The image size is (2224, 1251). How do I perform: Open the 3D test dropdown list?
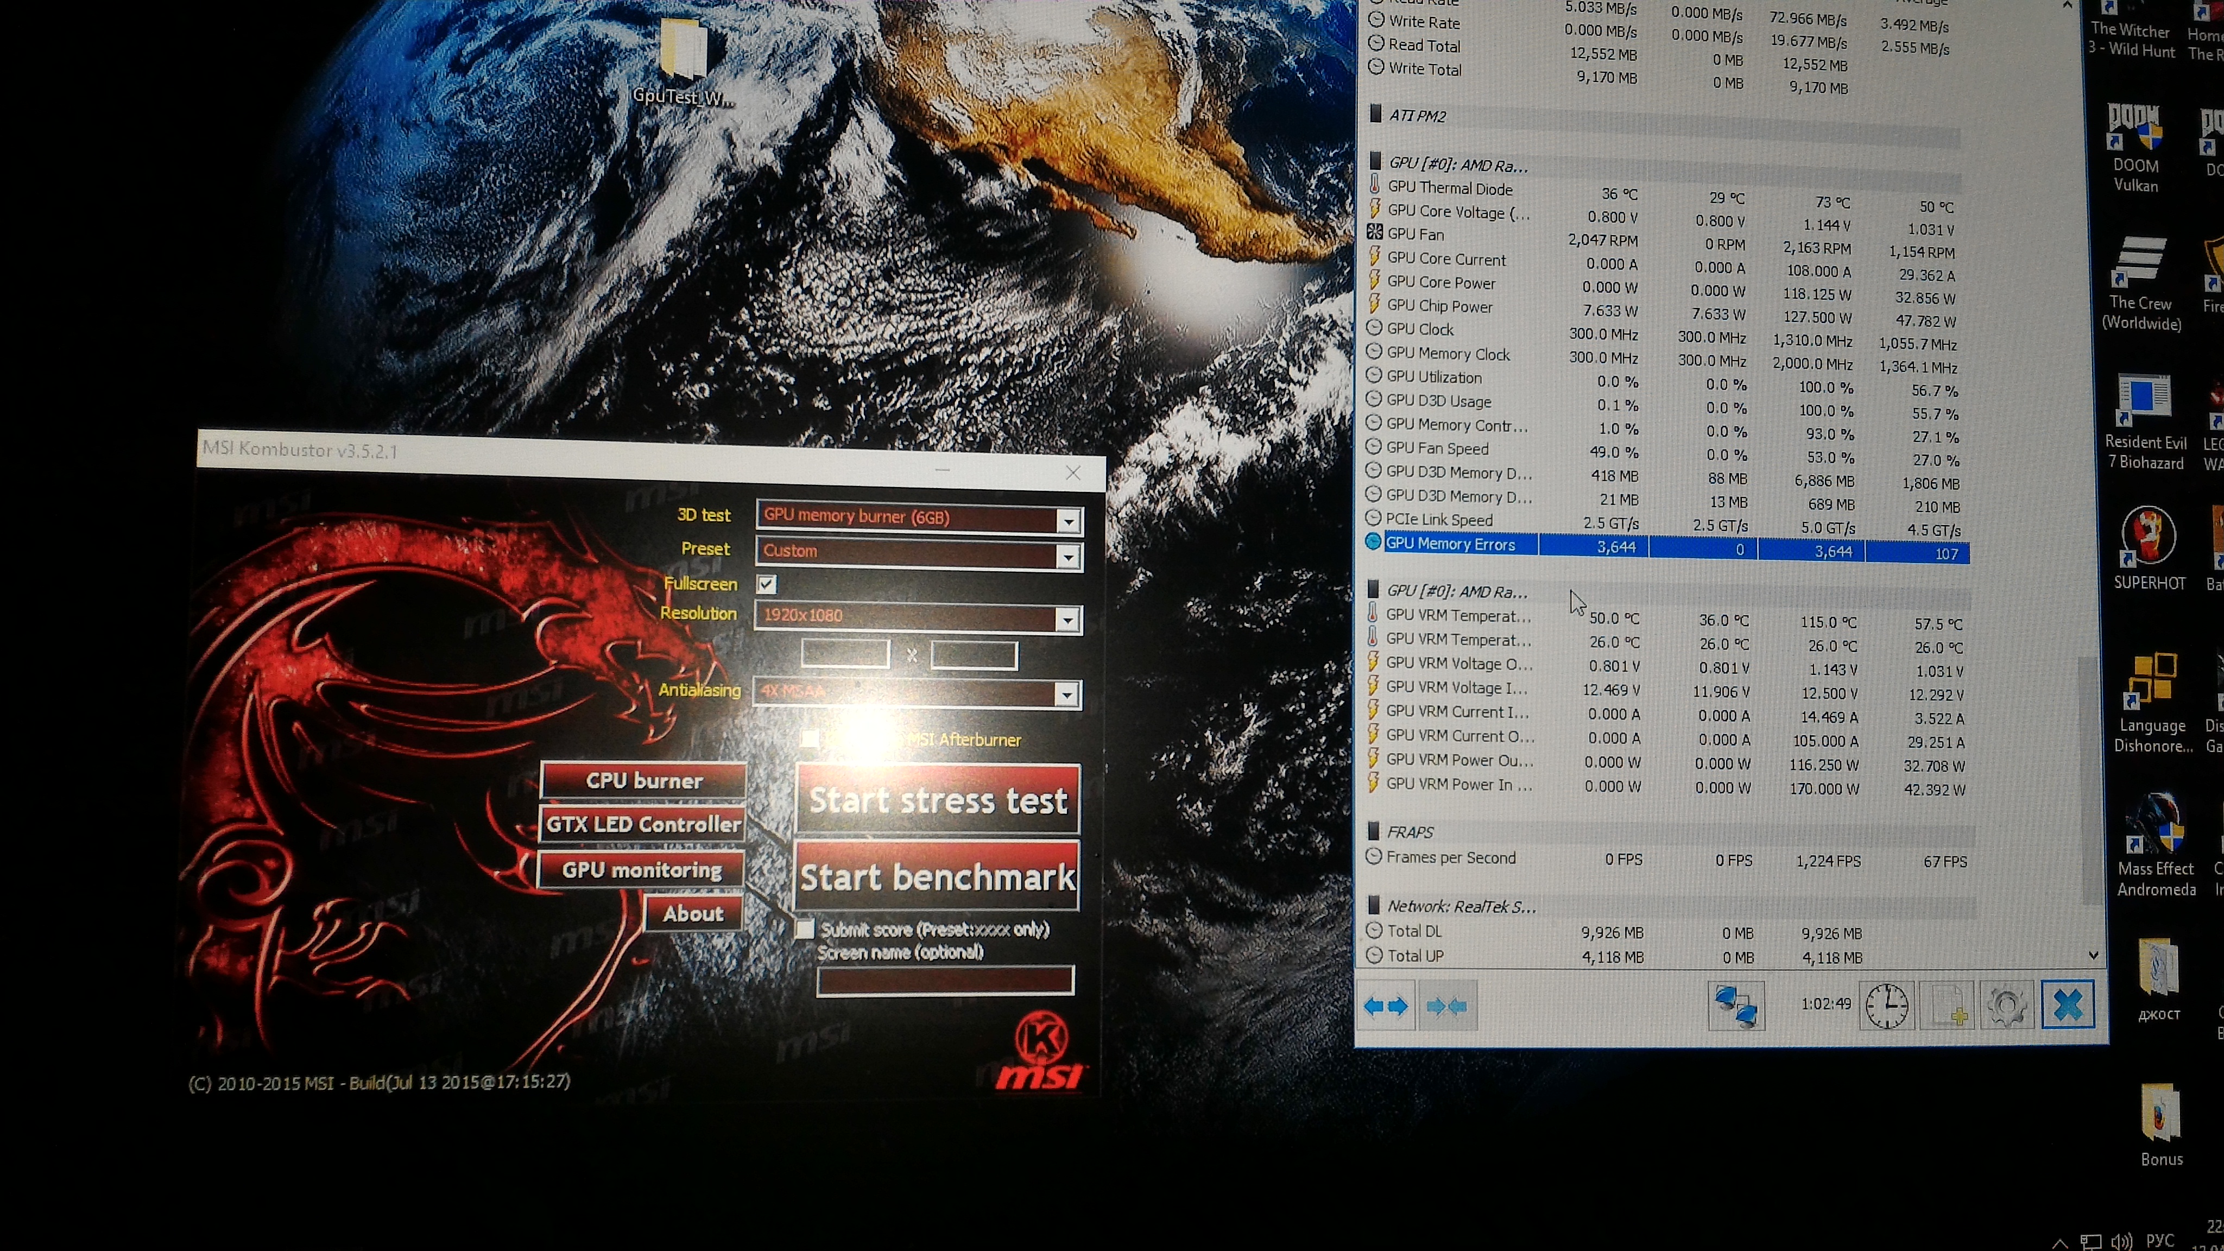click(1068, 521)
